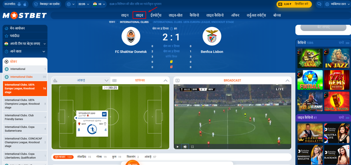Open the broadcast in fullscreen

coord(192,146)
